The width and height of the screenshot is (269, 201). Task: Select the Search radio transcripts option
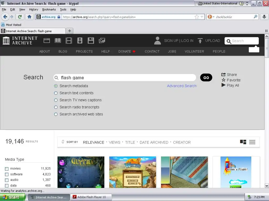[56, 107]
